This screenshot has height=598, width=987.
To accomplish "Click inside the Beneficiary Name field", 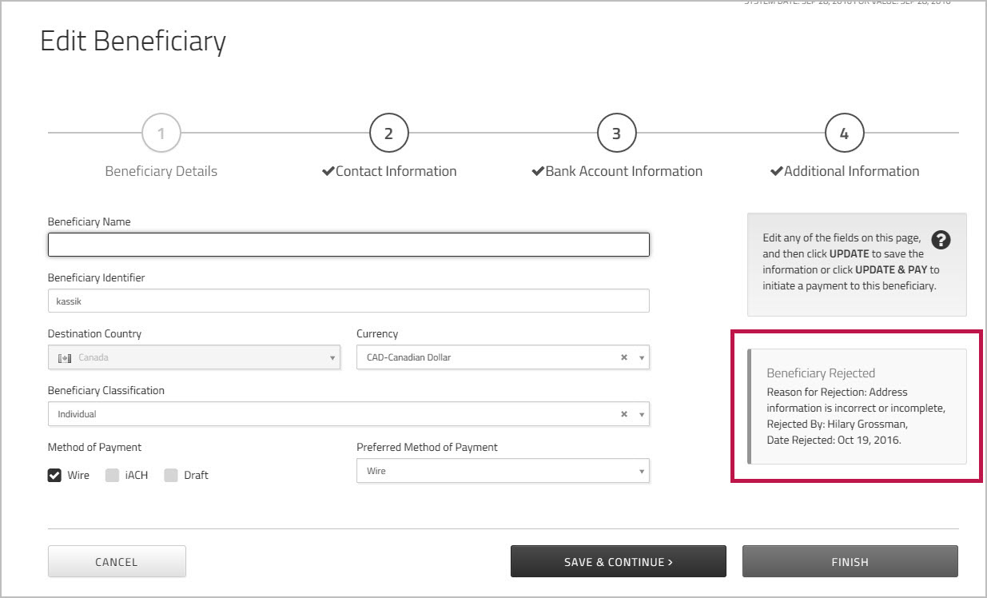I will point(349,245).
